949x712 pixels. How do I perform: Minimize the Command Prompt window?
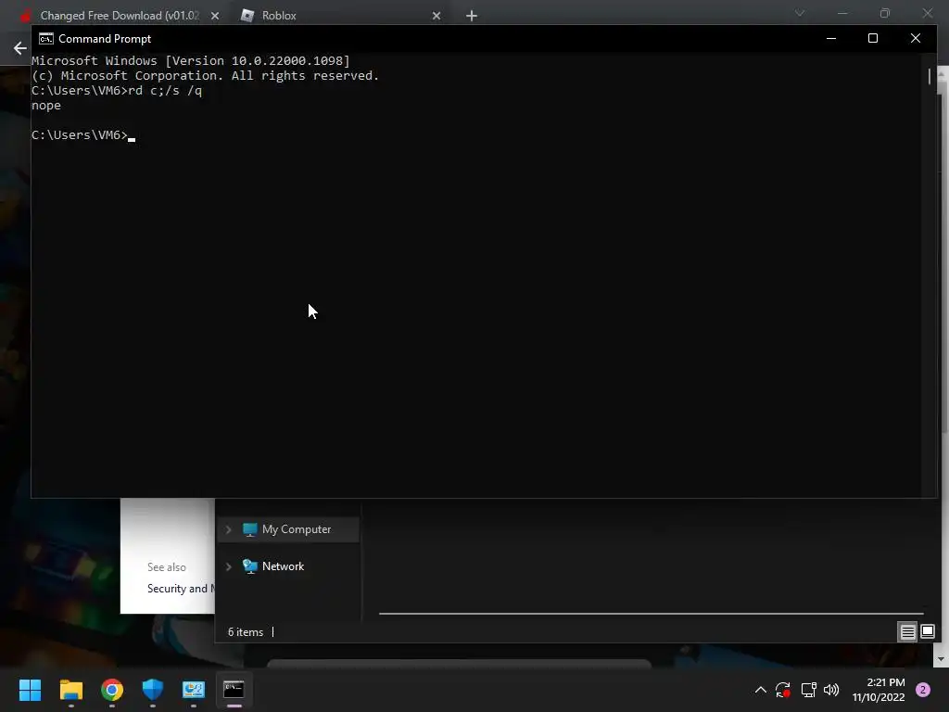tap(831, 38)
